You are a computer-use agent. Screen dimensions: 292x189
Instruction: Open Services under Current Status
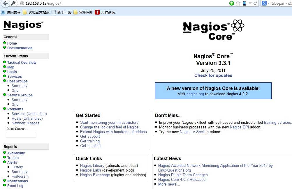pyautogui.click(x=15, y=77)
